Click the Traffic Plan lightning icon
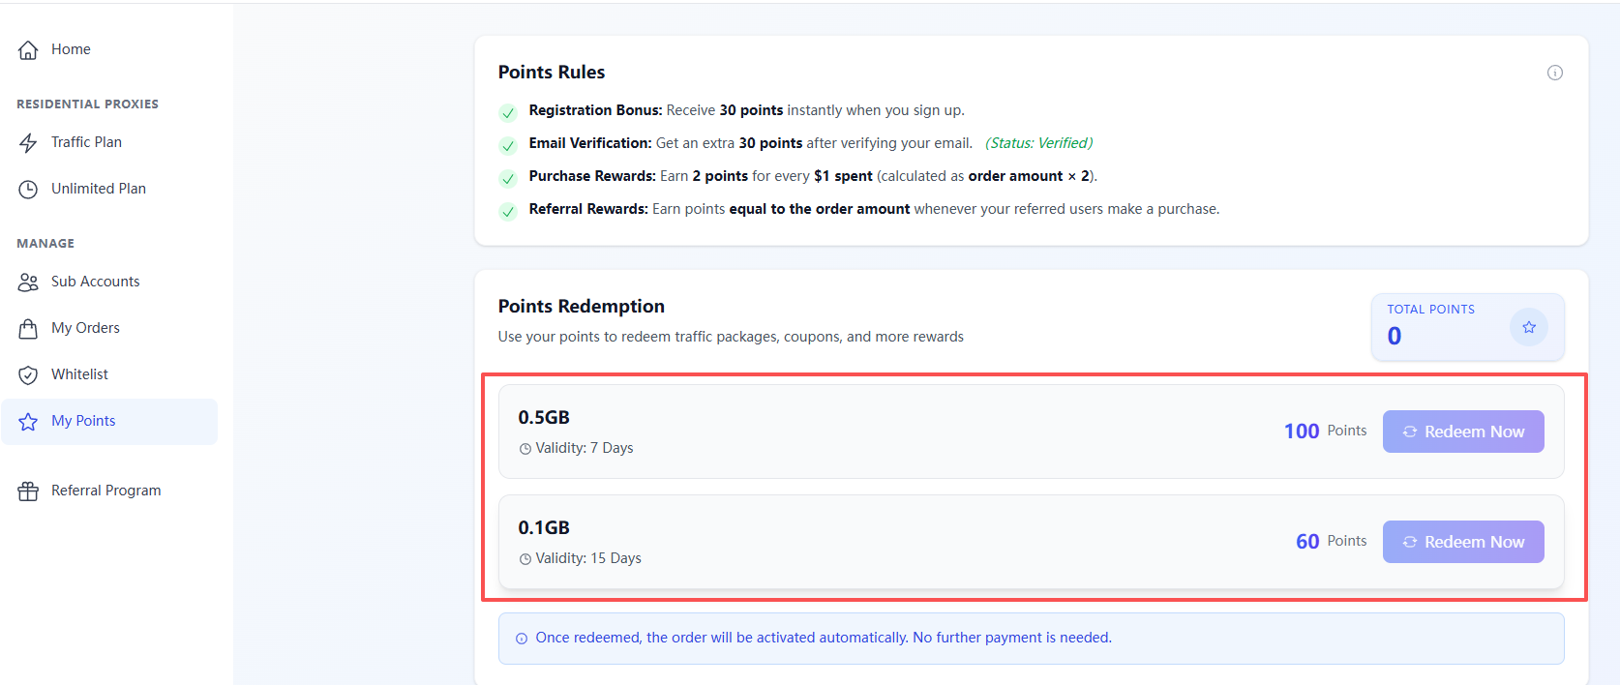This screenshot has width=1620, height=685. click(x=28, y=143)
